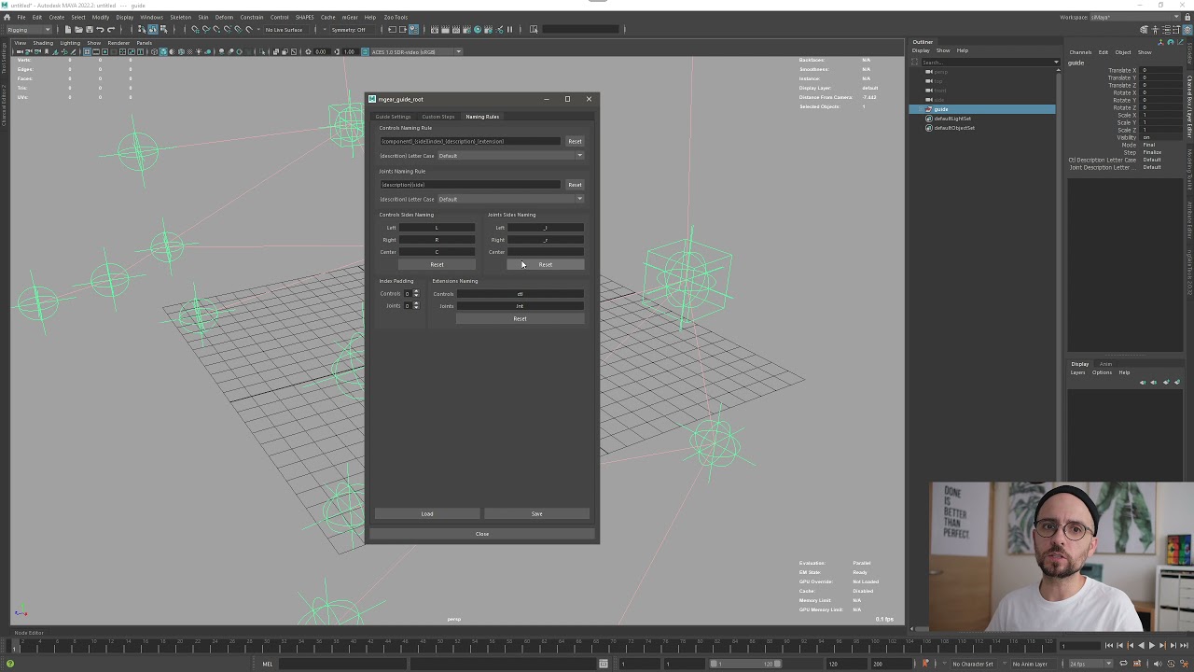Reset the Controls Naming Rule

click(575, 141)
